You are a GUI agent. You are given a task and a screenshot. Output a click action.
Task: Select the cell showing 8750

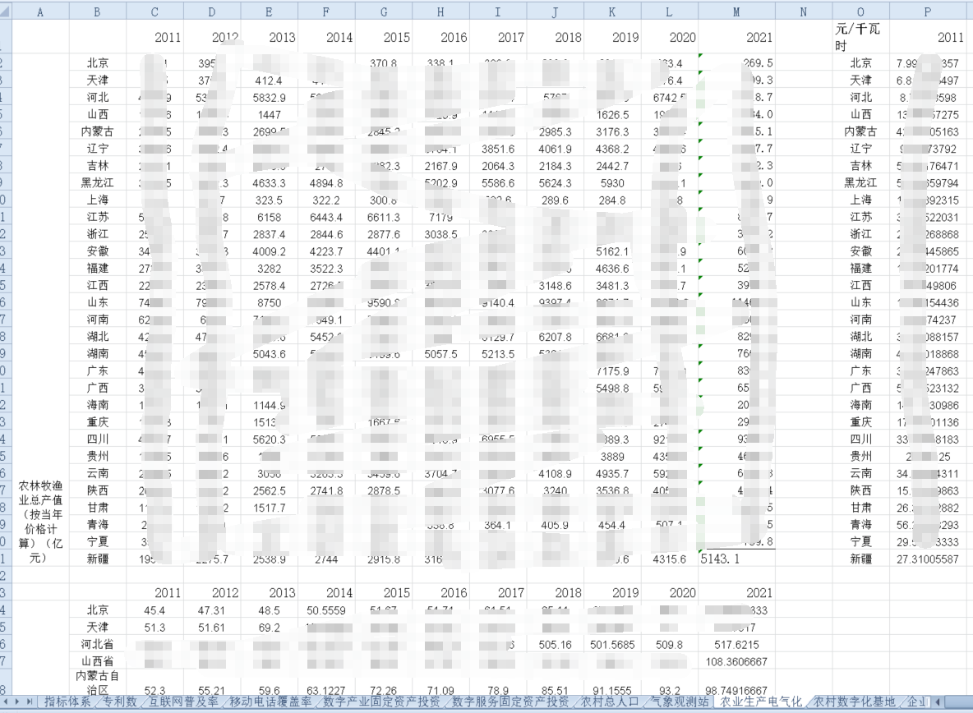269,303
